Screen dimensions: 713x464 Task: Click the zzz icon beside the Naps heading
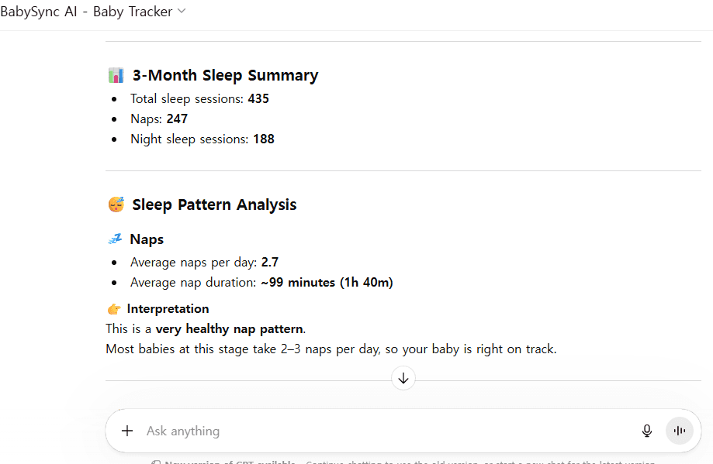[114, 239]
